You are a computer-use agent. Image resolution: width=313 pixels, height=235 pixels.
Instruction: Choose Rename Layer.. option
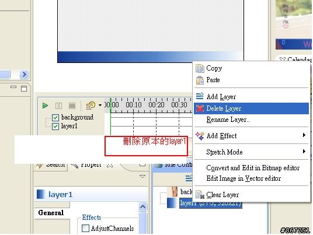coord(251,120)
